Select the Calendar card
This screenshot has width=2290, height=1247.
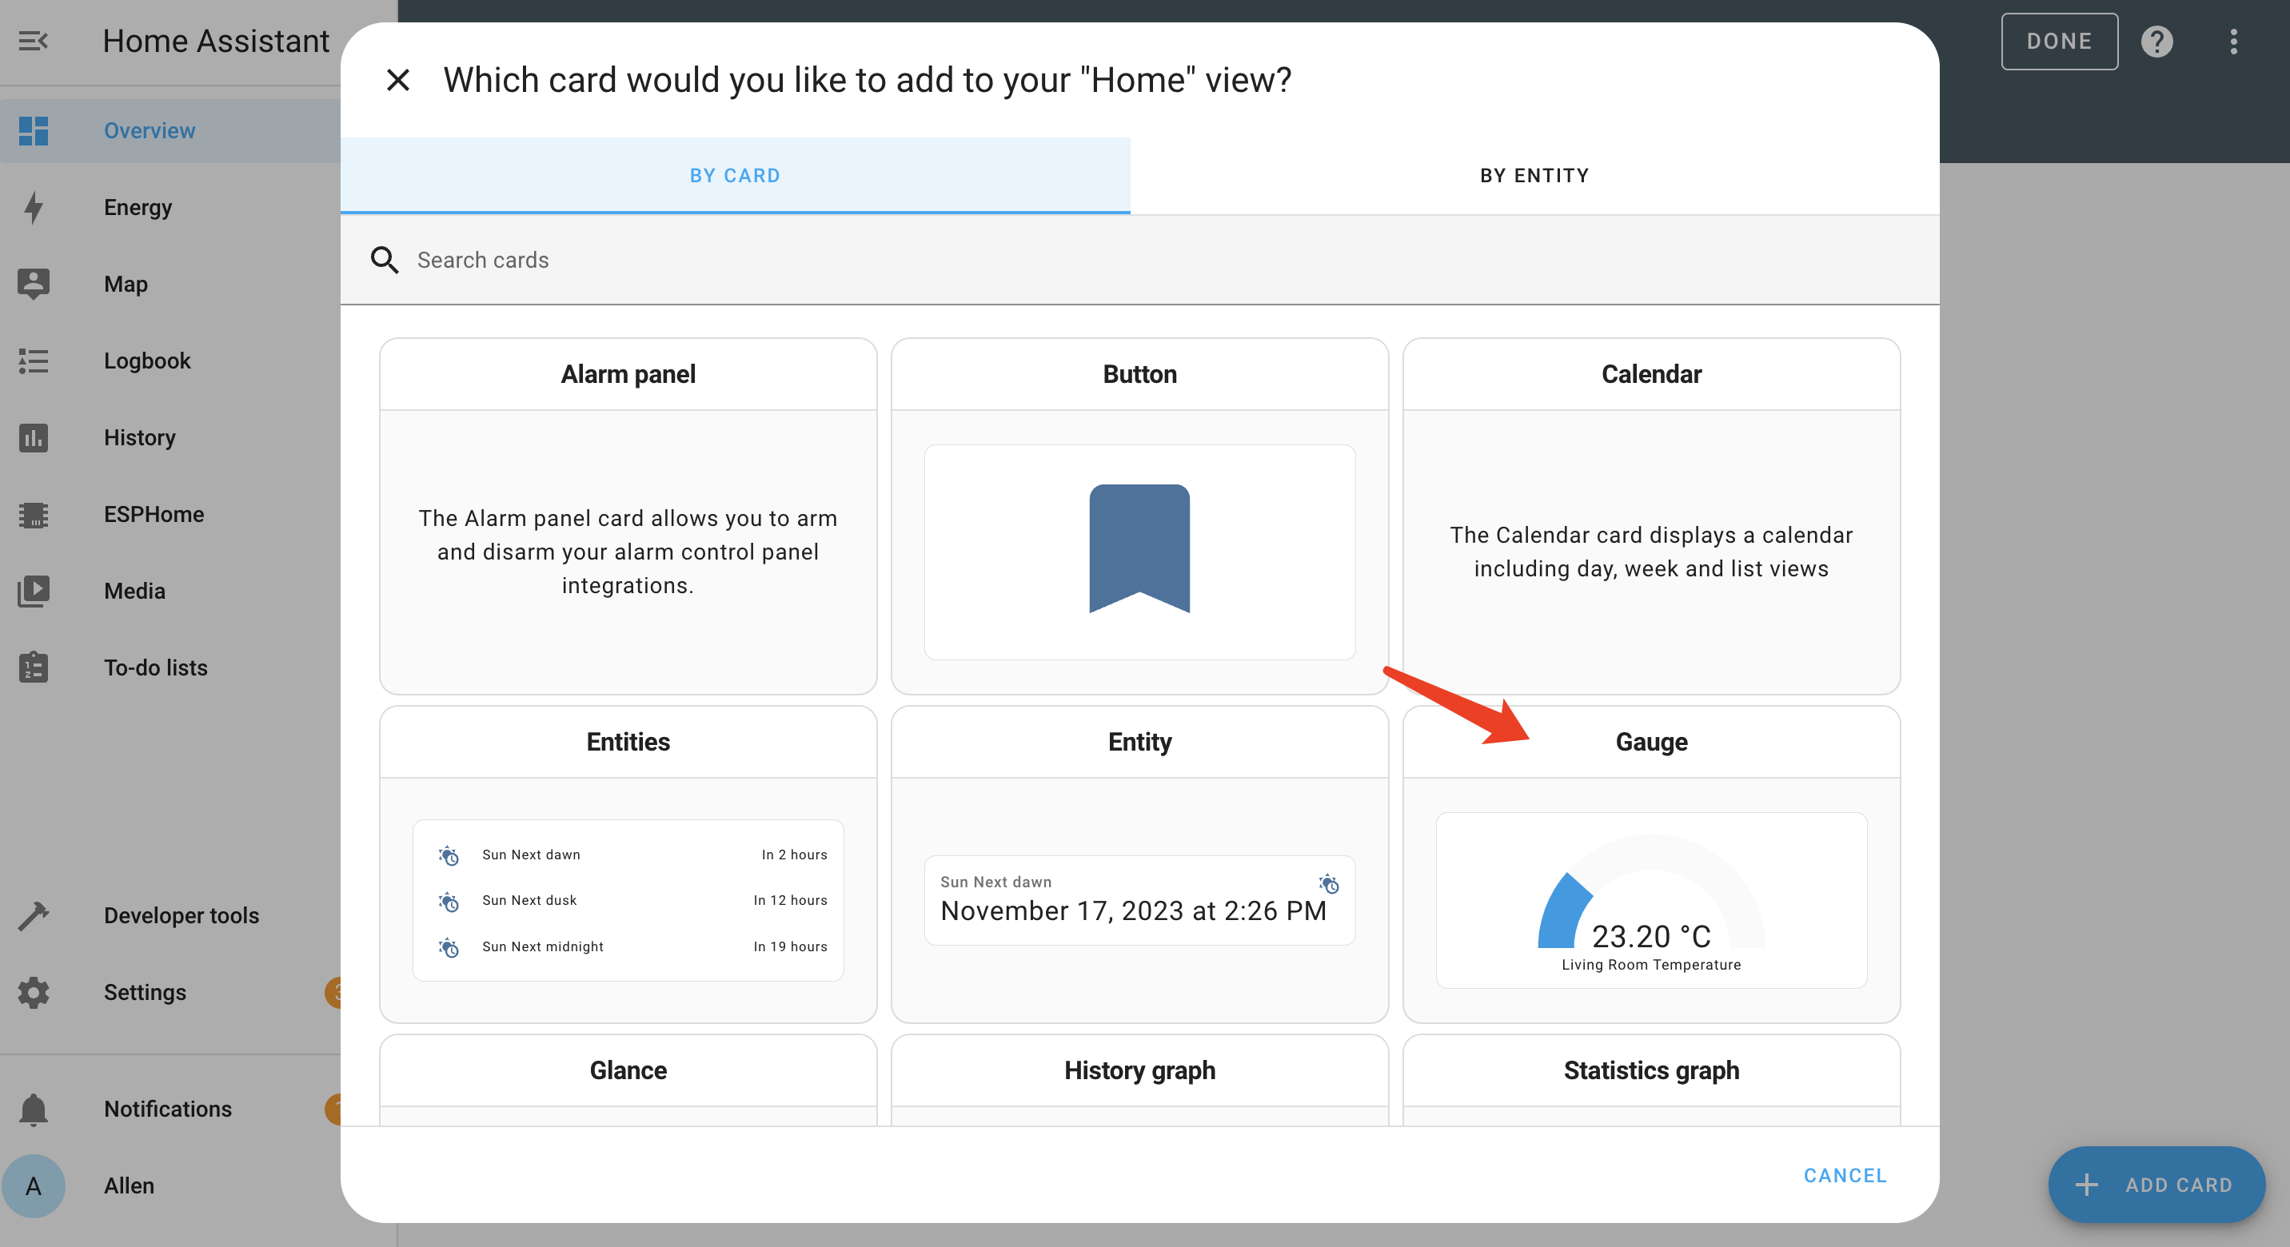[x=1651, y=516]
